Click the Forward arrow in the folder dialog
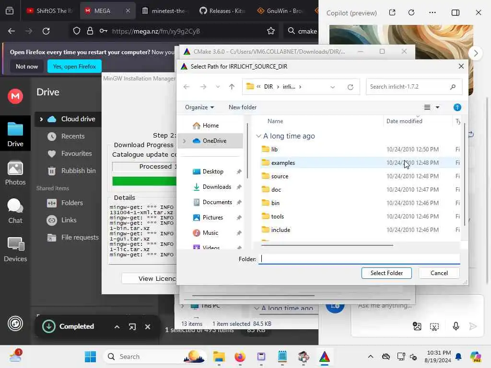491x368 pixels. [x=203, y=87]
